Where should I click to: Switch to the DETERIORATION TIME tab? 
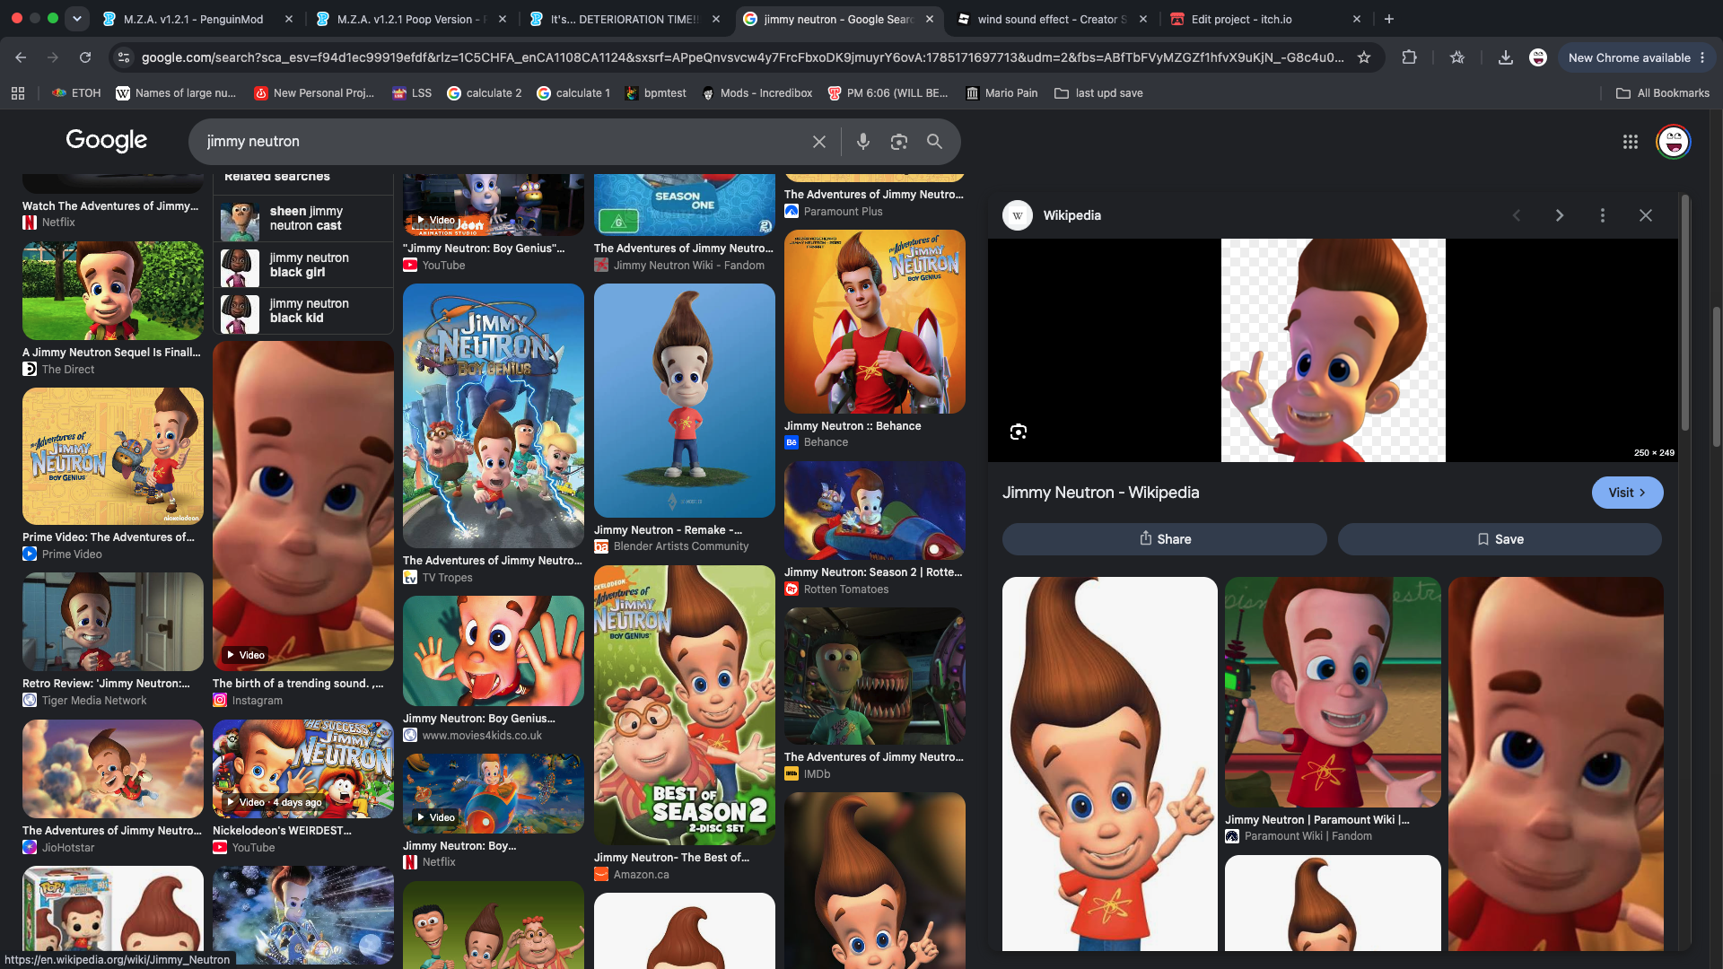click(625, 19)
